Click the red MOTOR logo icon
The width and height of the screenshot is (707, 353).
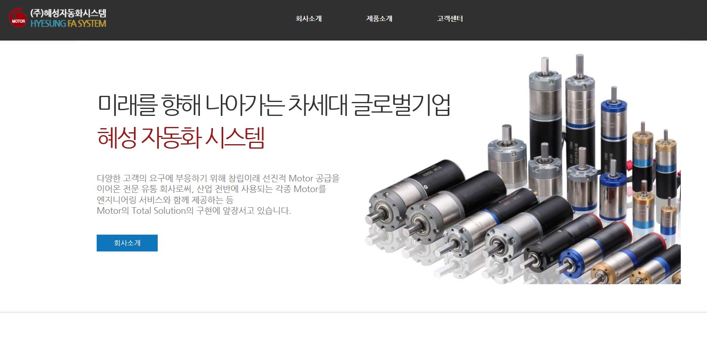coord(18,18)
